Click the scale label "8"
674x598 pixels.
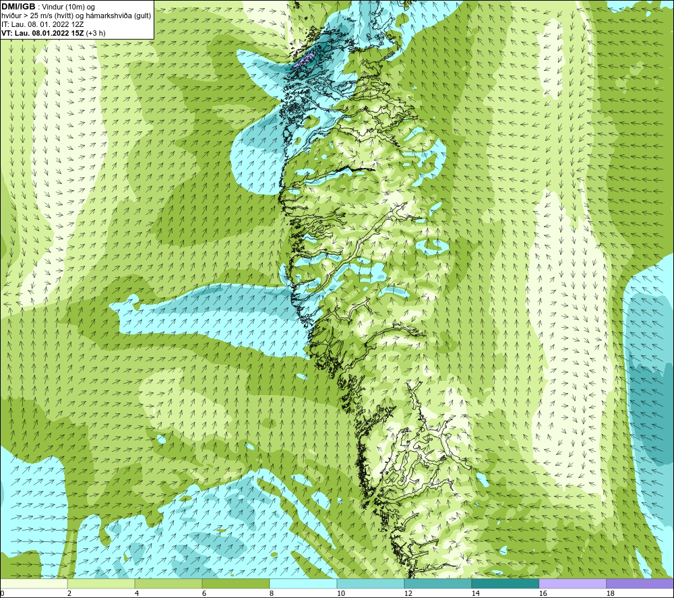pos(272,594)
